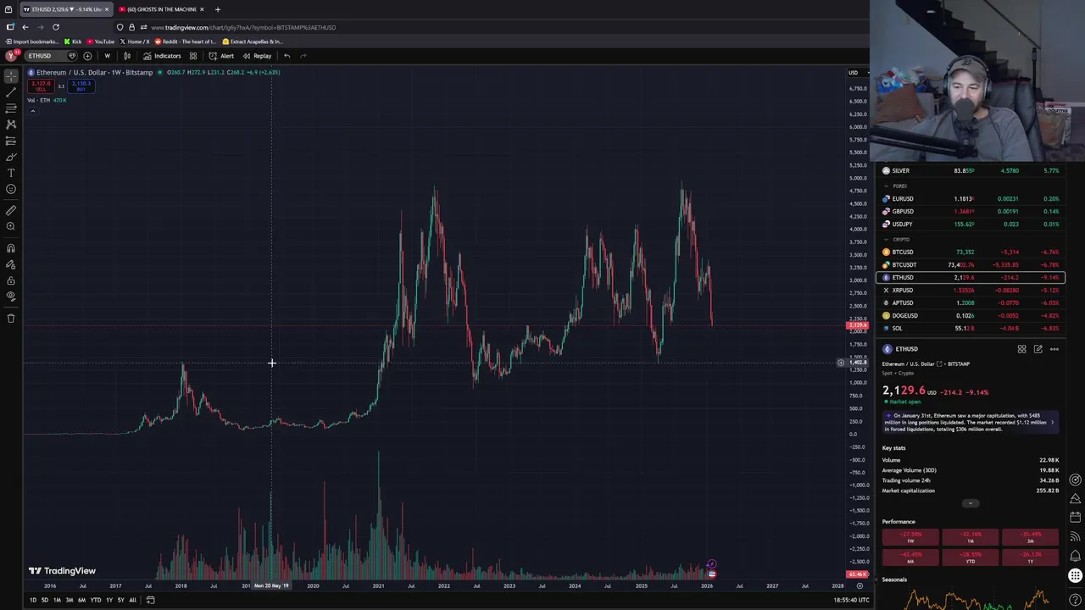Switch to the GHOSTS IN THE MACHINE browser tab
This screenshot has height=610, width=1085.
[x=161, y=9]
